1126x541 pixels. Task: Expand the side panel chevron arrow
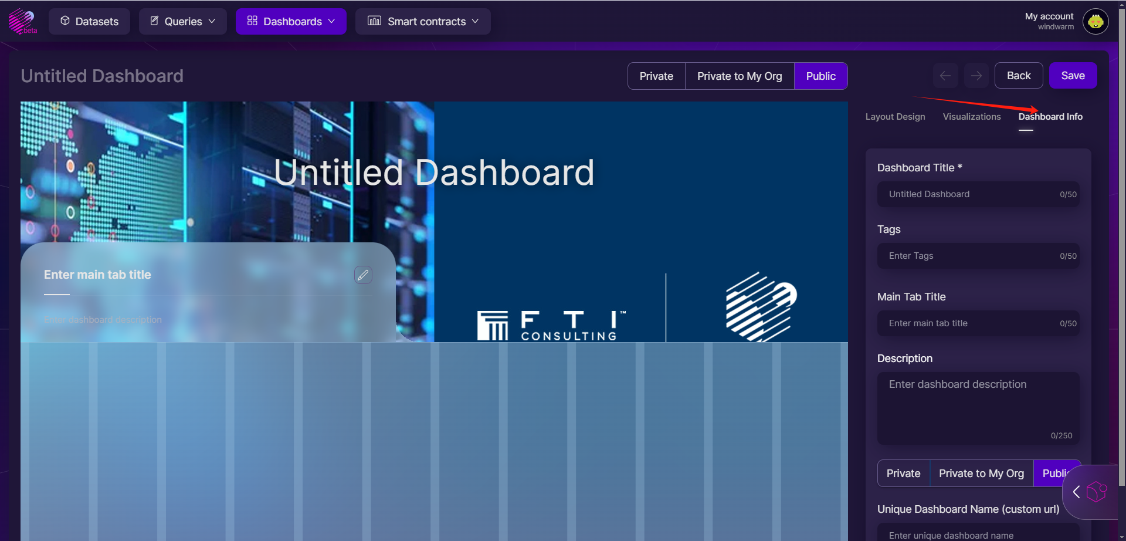tap(1076, 492)
